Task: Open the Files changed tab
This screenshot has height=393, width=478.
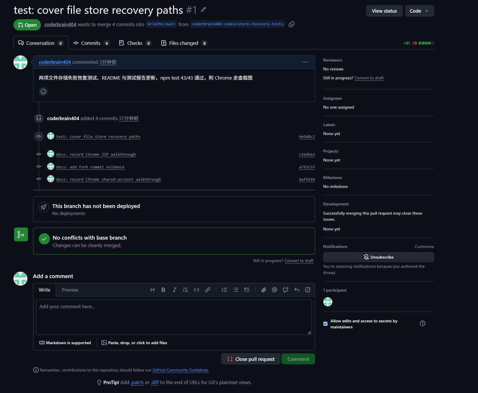Action: pyautogui.click(x=184, y=43)
